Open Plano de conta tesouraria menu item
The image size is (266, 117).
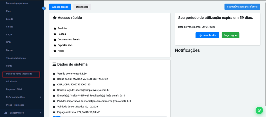(19, 74)
